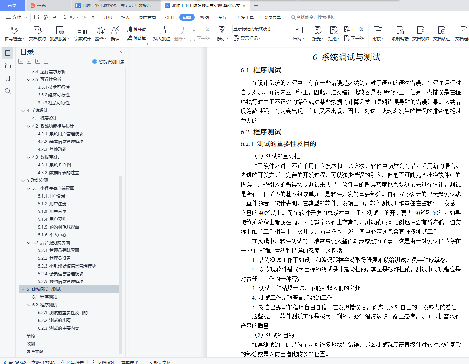Click the undo arrow icon
This screenshot has height=364, width=469.
tap(72, 17)
